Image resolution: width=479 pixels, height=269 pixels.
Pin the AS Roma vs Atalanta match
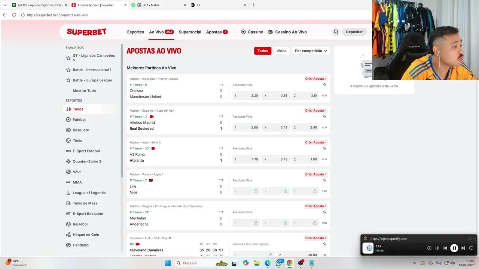(x=325, y=148)
